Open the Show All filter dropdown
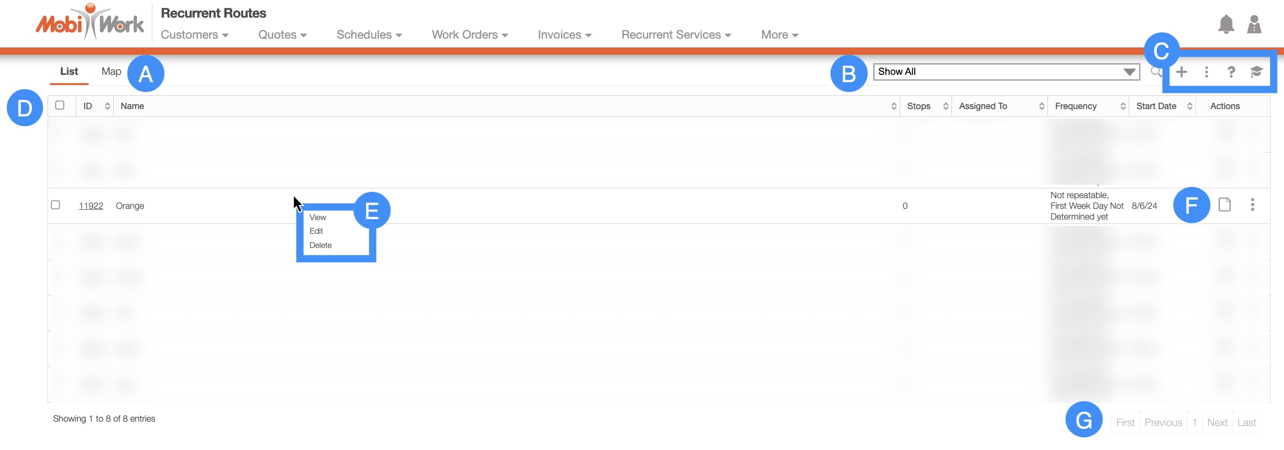This screenshot has width=1284, height=450. click(x=1006, y=72)
